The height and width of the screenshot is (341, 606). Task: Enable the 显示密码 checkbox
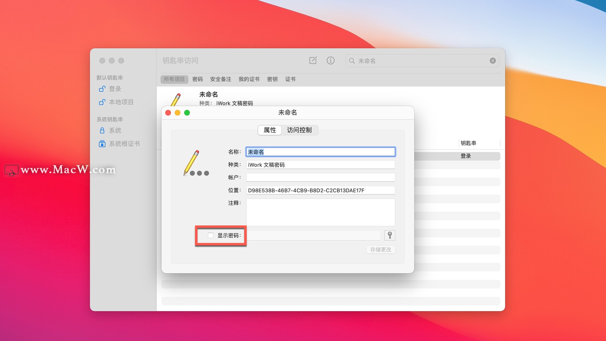click(x=210, y=235)
